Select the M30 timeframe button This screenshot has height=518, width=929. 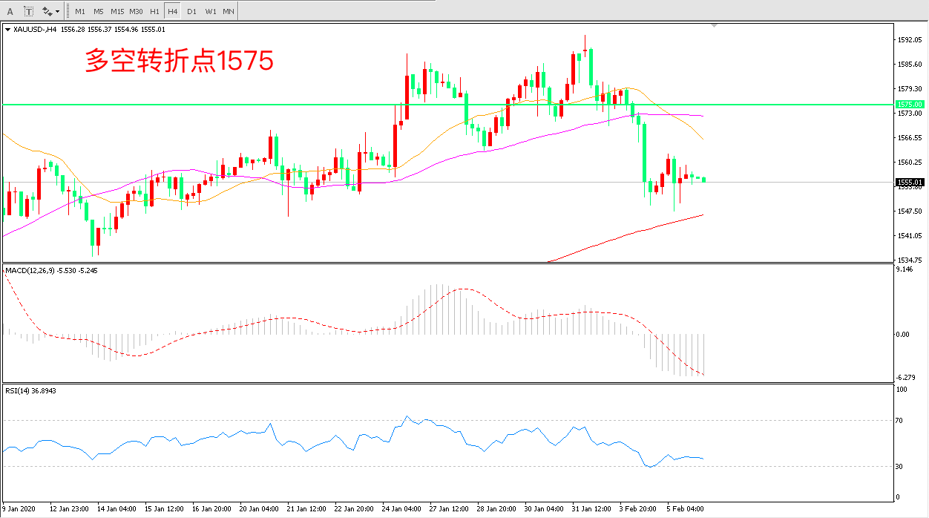(x=136, y=11)
